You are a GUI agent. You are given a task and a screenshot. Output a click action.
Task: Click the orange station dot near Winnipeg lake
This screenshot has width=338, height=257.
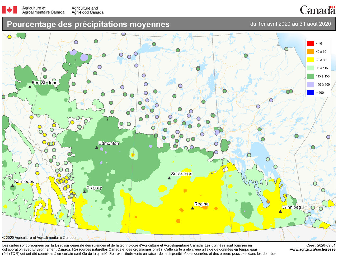click(268, 201)
